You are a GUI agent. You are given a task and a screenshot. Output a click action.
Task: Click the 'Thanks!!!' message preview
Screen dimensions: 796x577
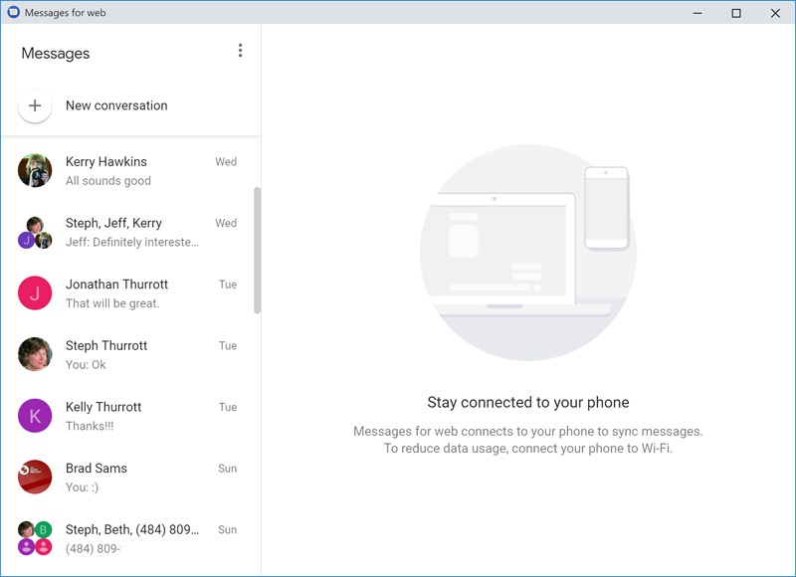point(90,426)
